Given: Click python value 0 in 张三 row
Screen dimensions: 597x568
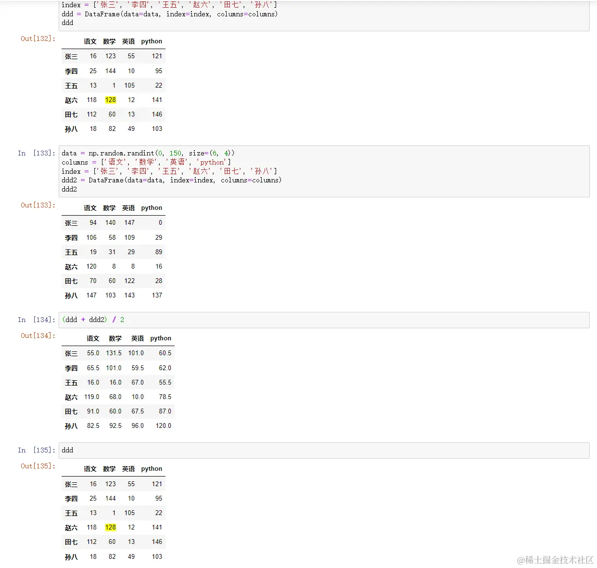Looking at the screenshot, I should pos(160,222).
